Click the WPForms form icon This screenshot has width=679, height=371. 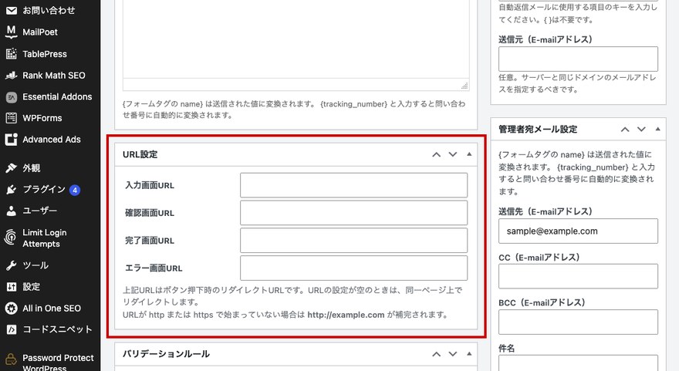12,118
